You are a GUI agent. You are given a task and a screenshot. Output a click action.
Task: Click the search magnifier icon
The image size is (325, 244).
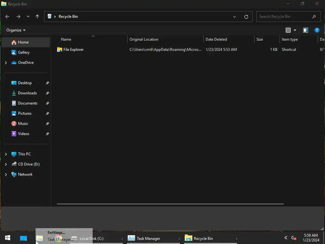(x=314, y=17)
